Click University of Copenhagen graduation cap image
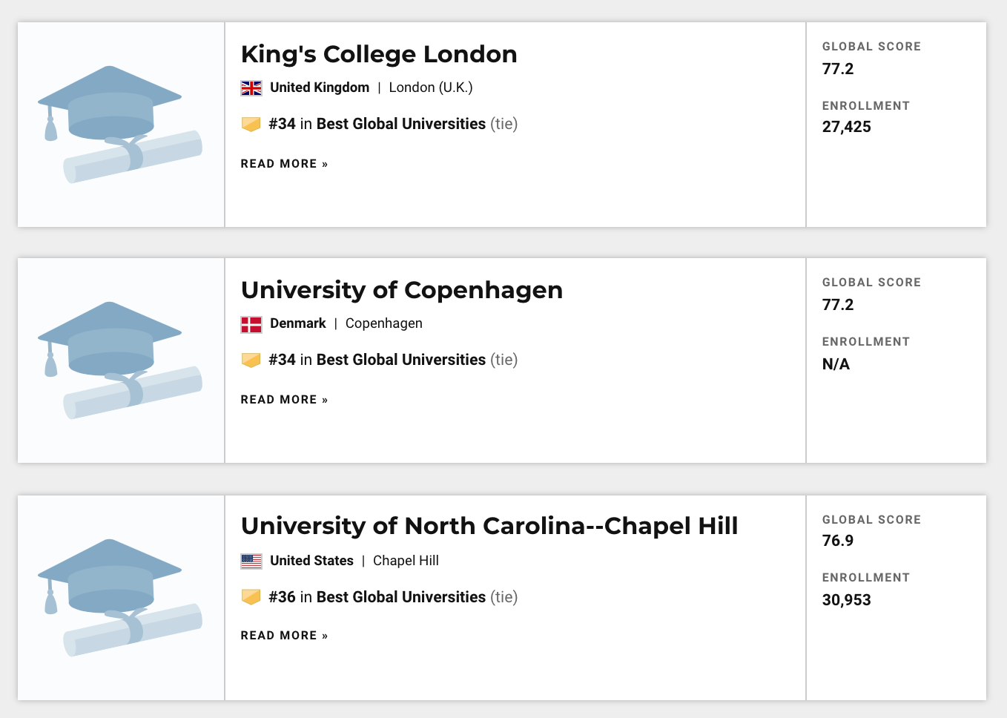 coord(121,360)
